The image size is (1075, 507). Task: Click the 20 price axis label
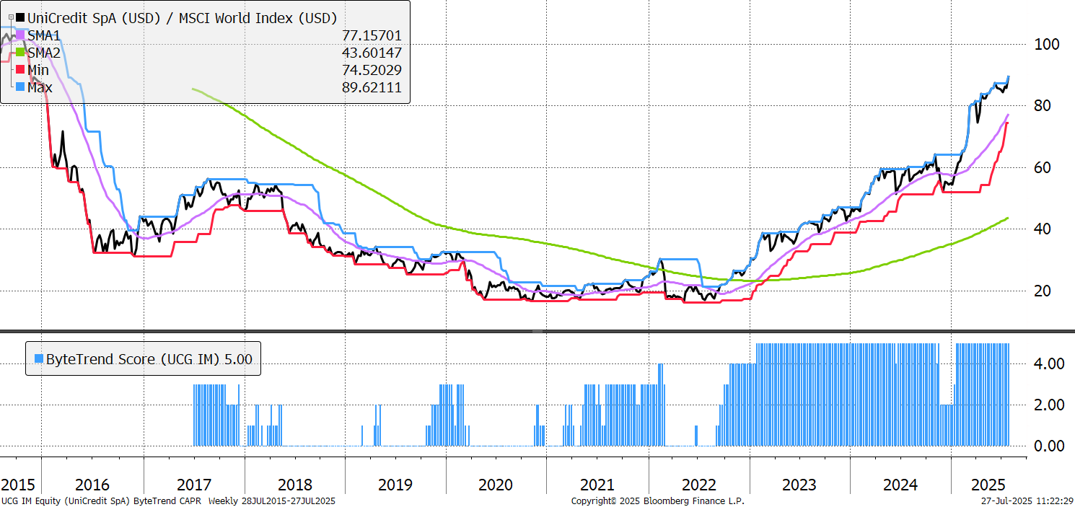pyautogui.click(x=1042, y=291)
